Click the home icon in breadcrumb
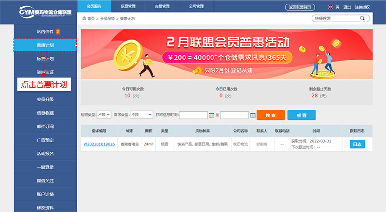 pyautogui.click(x=84, y=18)
